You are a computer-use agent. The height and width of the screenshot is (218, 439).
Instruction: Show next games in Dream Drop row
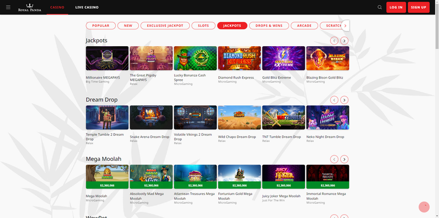(344, 100)
